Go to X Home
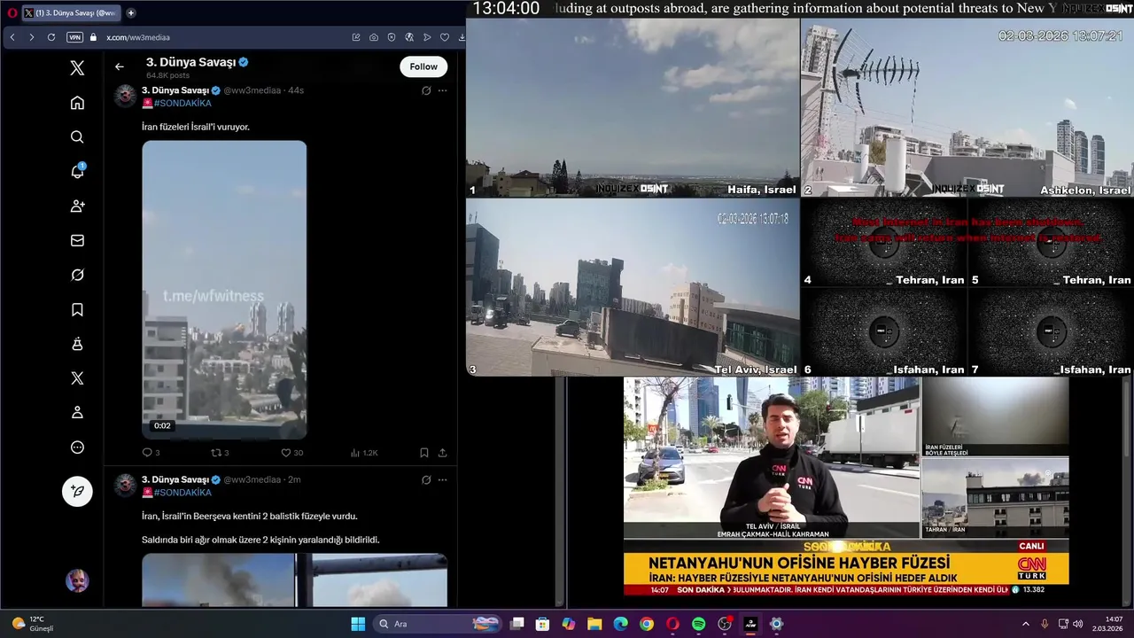1134x638 pixels. pos(77,103)
